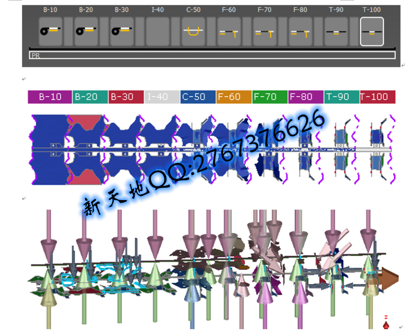Pick the F-60 forming station icon
Image resolution: width=406 pixels, height=331 pixels.
tap(229, 32)
